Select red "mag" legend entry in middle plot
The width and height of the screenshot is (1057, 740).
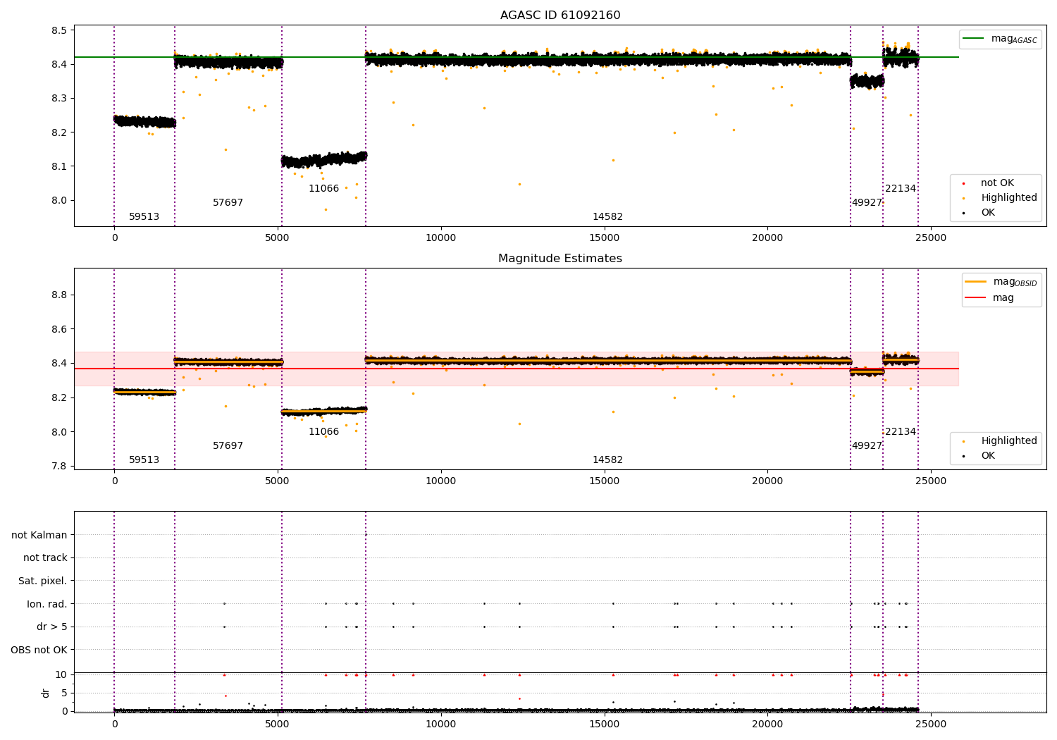[989, 298]
